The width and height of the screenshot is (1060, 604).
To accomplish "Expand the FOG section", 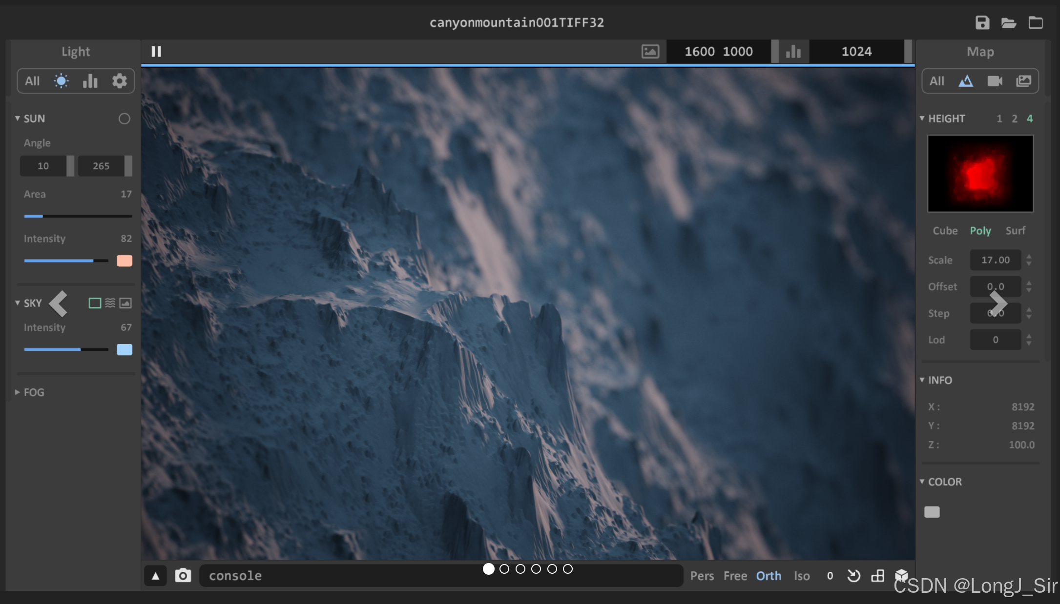I will click(x=18, y=392).
